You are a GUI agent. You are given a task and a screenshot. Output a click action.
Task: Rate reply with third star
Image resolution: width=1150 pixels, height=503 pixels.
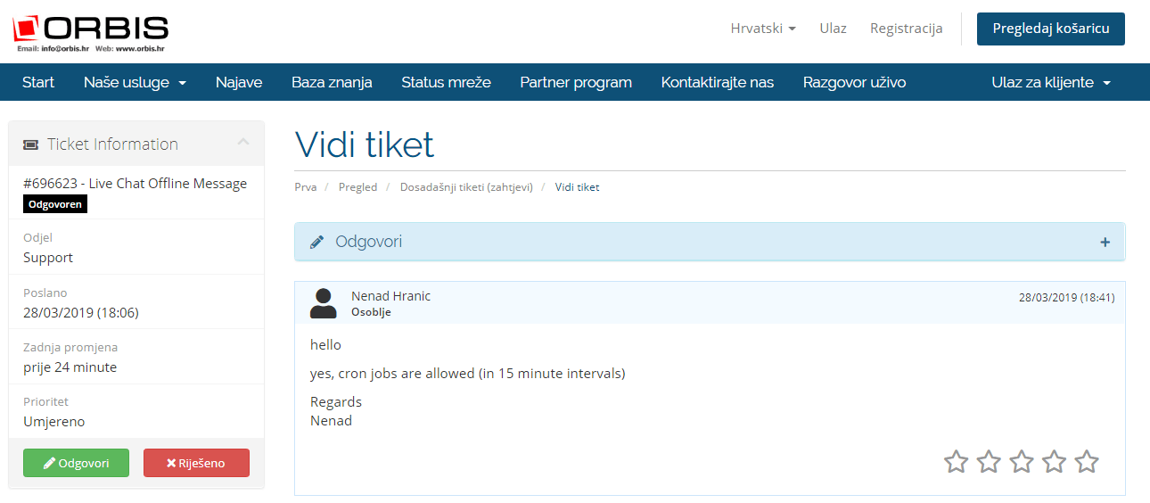(1022, 462)
